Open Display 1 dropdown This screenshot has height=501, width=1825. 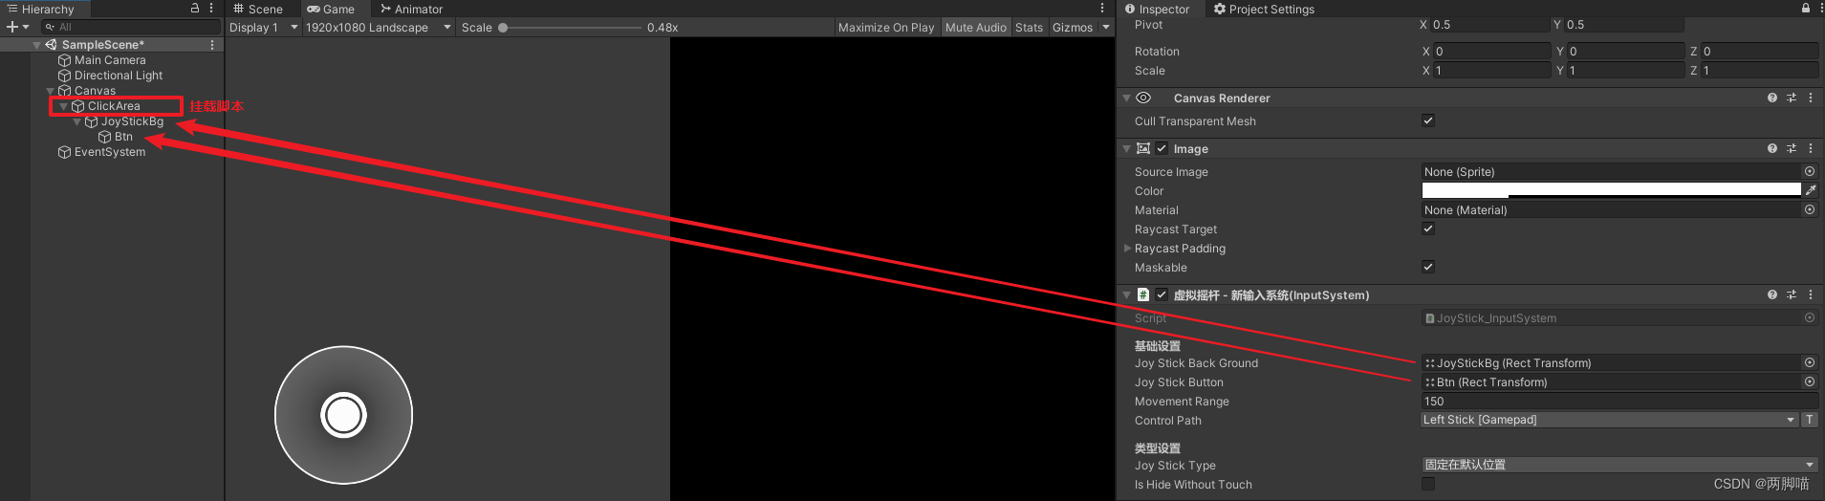(x=263, y=27)
